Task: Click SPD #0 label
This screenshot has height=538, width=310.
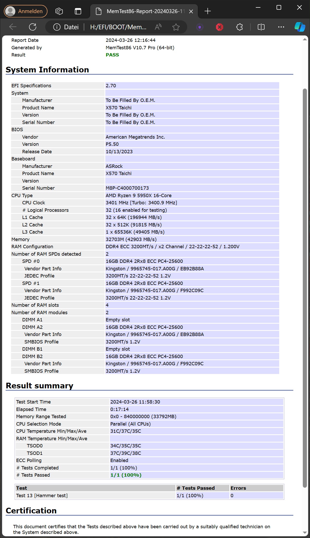Action: click(31, 261)
